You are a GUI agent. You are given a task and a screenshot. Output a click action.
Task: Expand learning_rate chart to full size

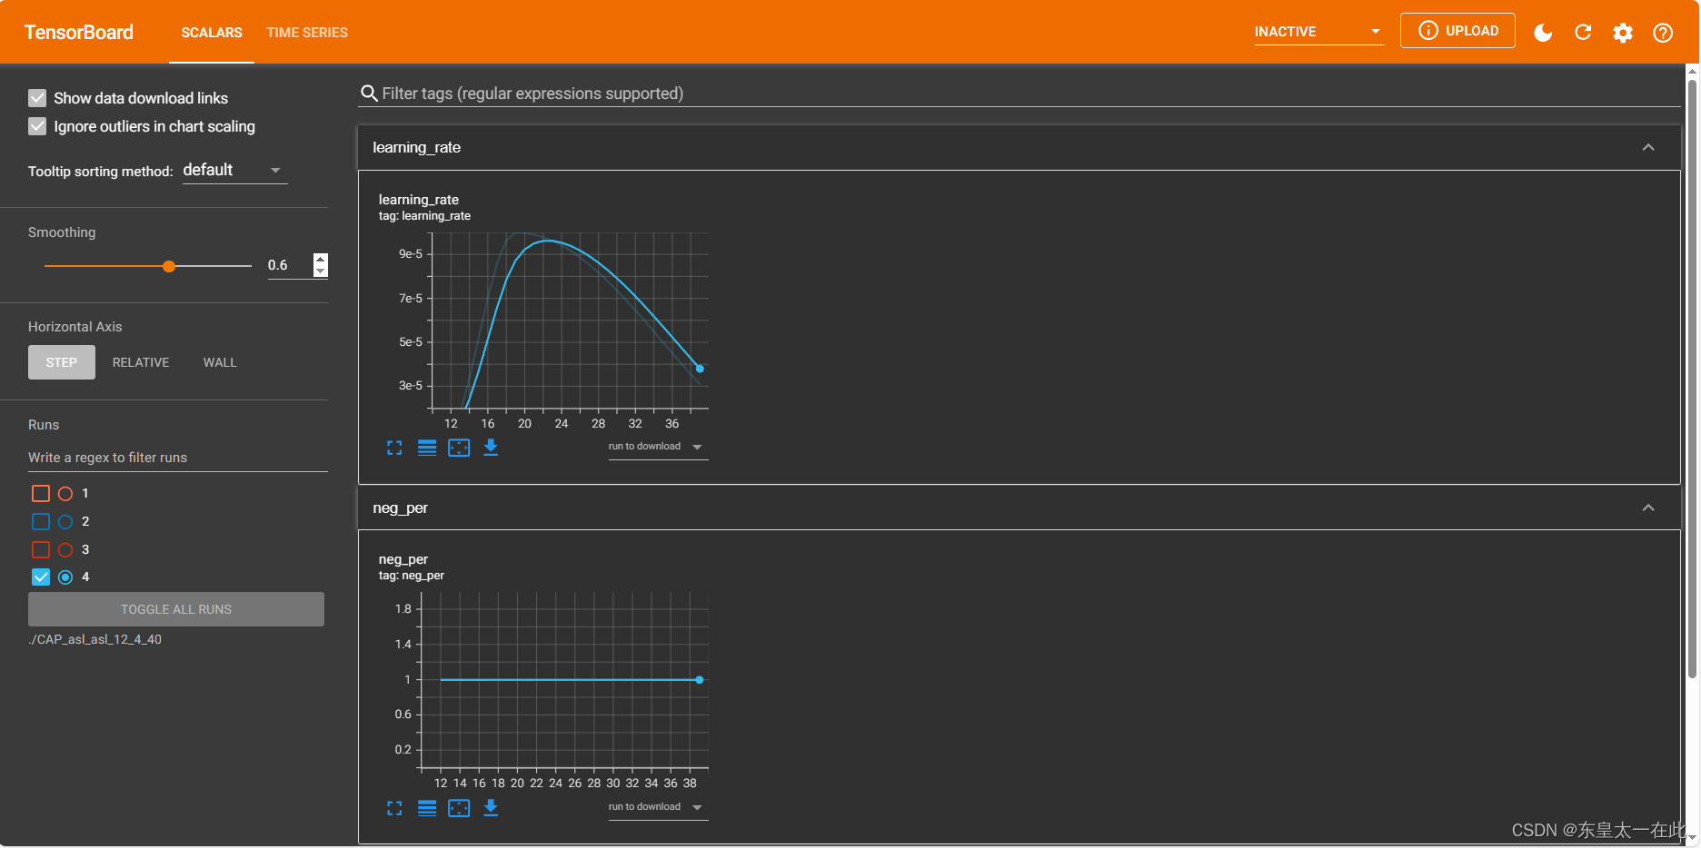[x=394, y=448]
